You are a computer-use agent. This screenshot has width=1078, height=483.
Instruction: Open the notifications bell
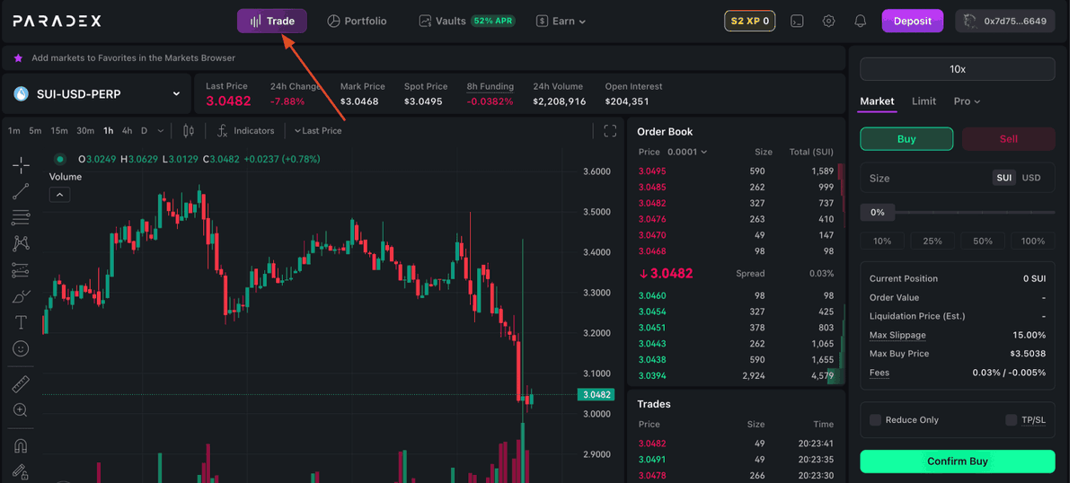[x=860, y=21]
